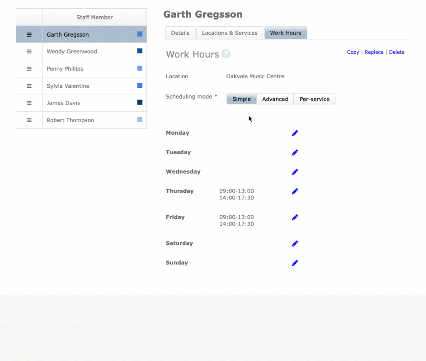Grab the drag handle for Wendy Greenwood
The height and width of the screenshot is (361, 426).
(x=29, y=52)
